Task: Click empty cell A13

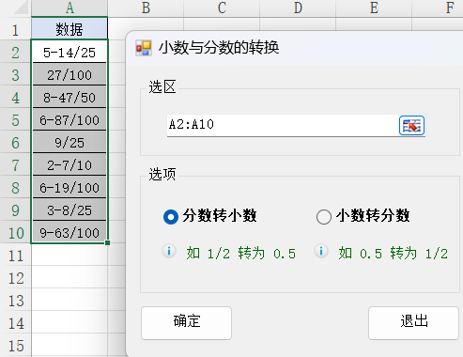Action: pyautogui.click(x=69, y=301)
